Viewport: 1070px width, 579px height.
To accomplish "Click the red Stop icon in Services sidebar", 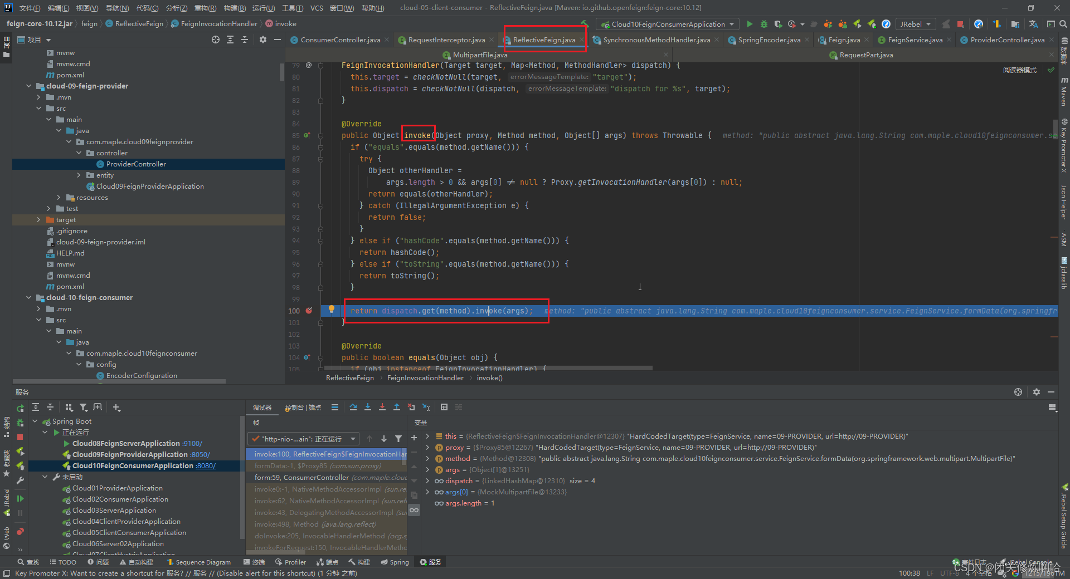I will click(20, 437).
